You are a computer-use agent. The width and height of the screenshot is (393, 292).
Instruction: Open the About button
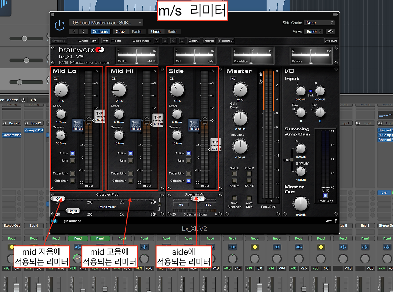[x=331, y=41]
